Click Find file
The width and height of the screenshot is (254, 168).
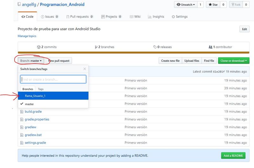209,61
